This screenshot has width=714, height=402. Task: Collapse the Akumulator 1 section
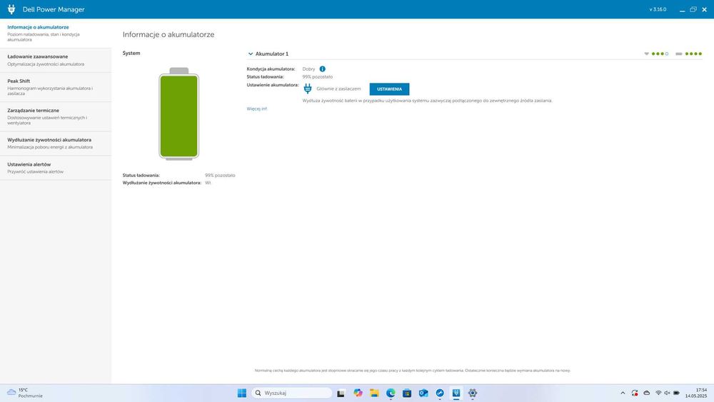tap(251, 54)
